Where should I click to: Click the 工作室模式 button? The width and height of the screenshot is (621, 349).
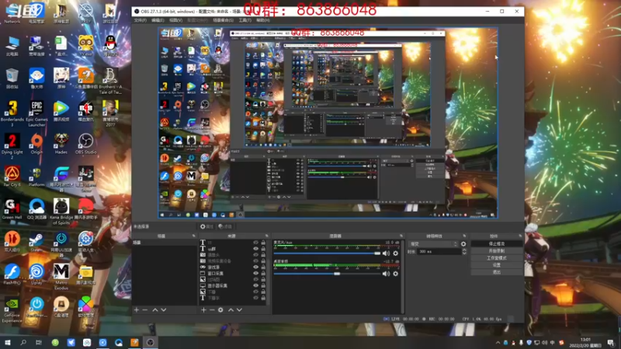497,258
